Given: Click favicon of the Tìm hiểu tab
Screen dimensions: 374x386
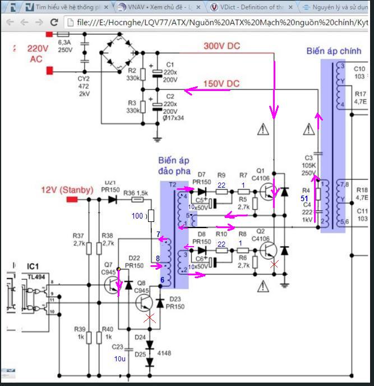Looking at the screenshot, I should click(30, 7).
